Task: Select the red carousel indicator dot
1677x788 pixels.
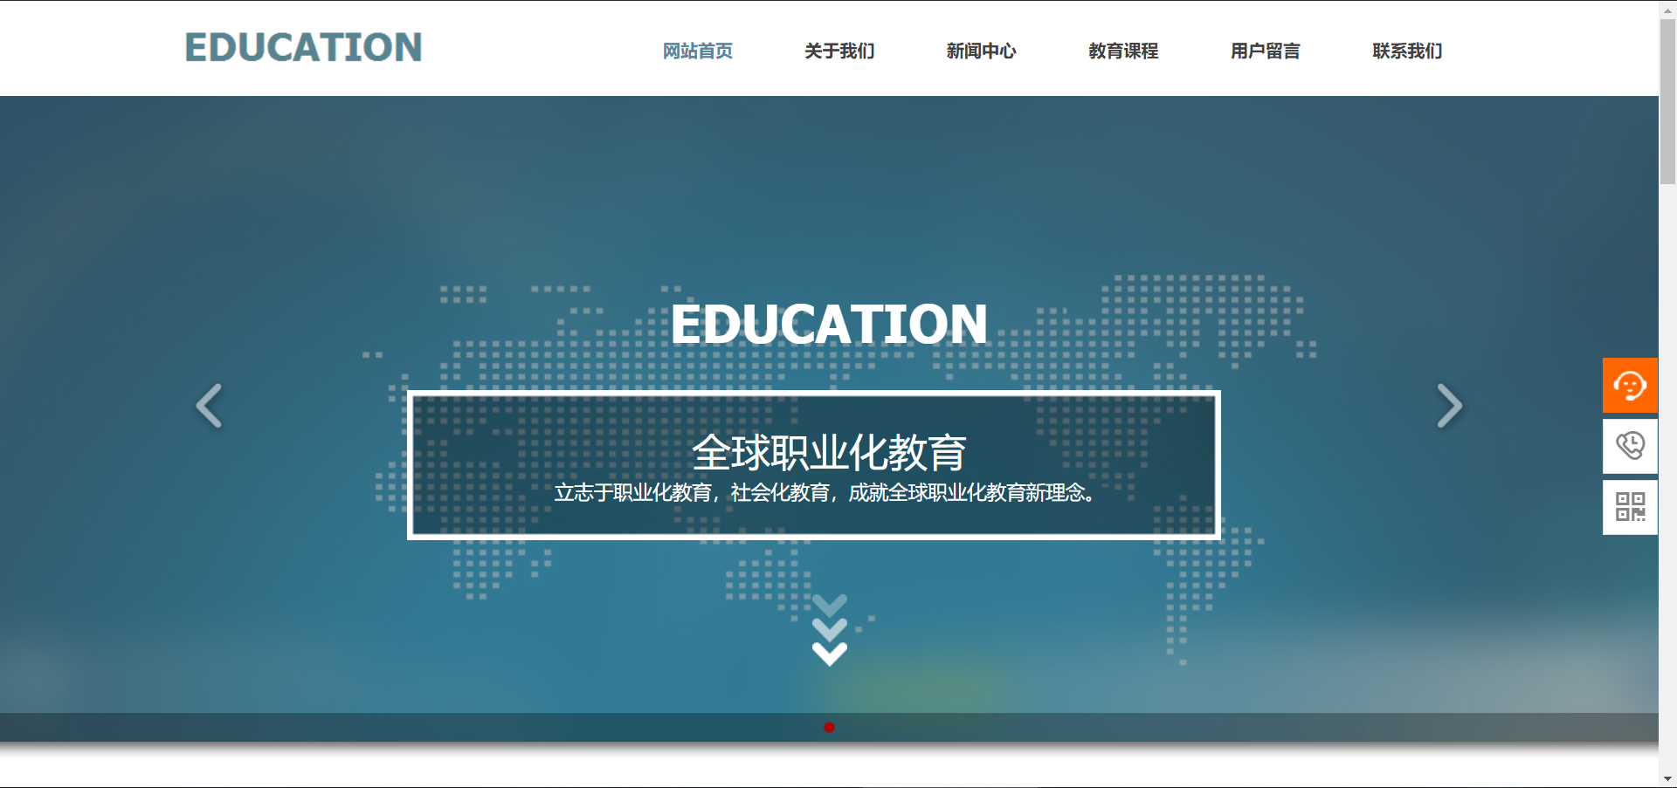Action: point(829,727)
